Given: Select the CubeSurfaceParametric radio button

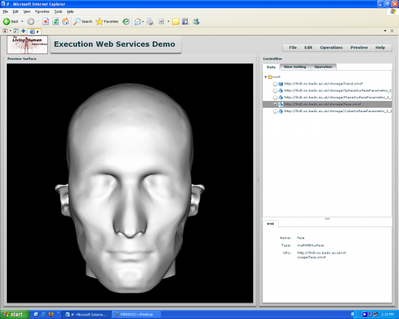Looking at the screenshot, I should click(275, 112).
